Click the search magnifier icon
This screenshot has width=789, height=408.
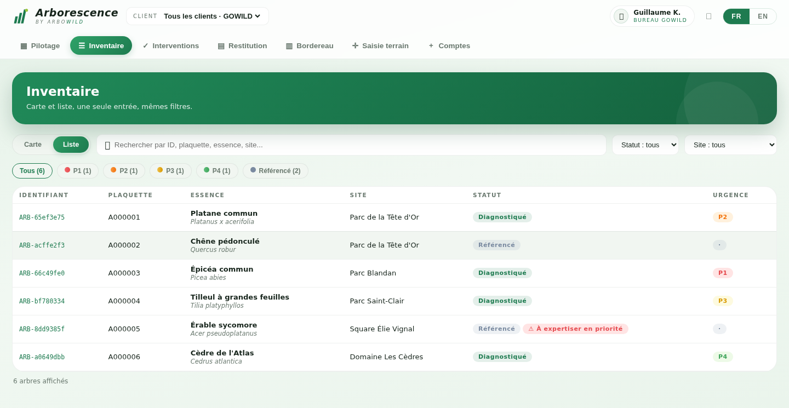(107, 145)
